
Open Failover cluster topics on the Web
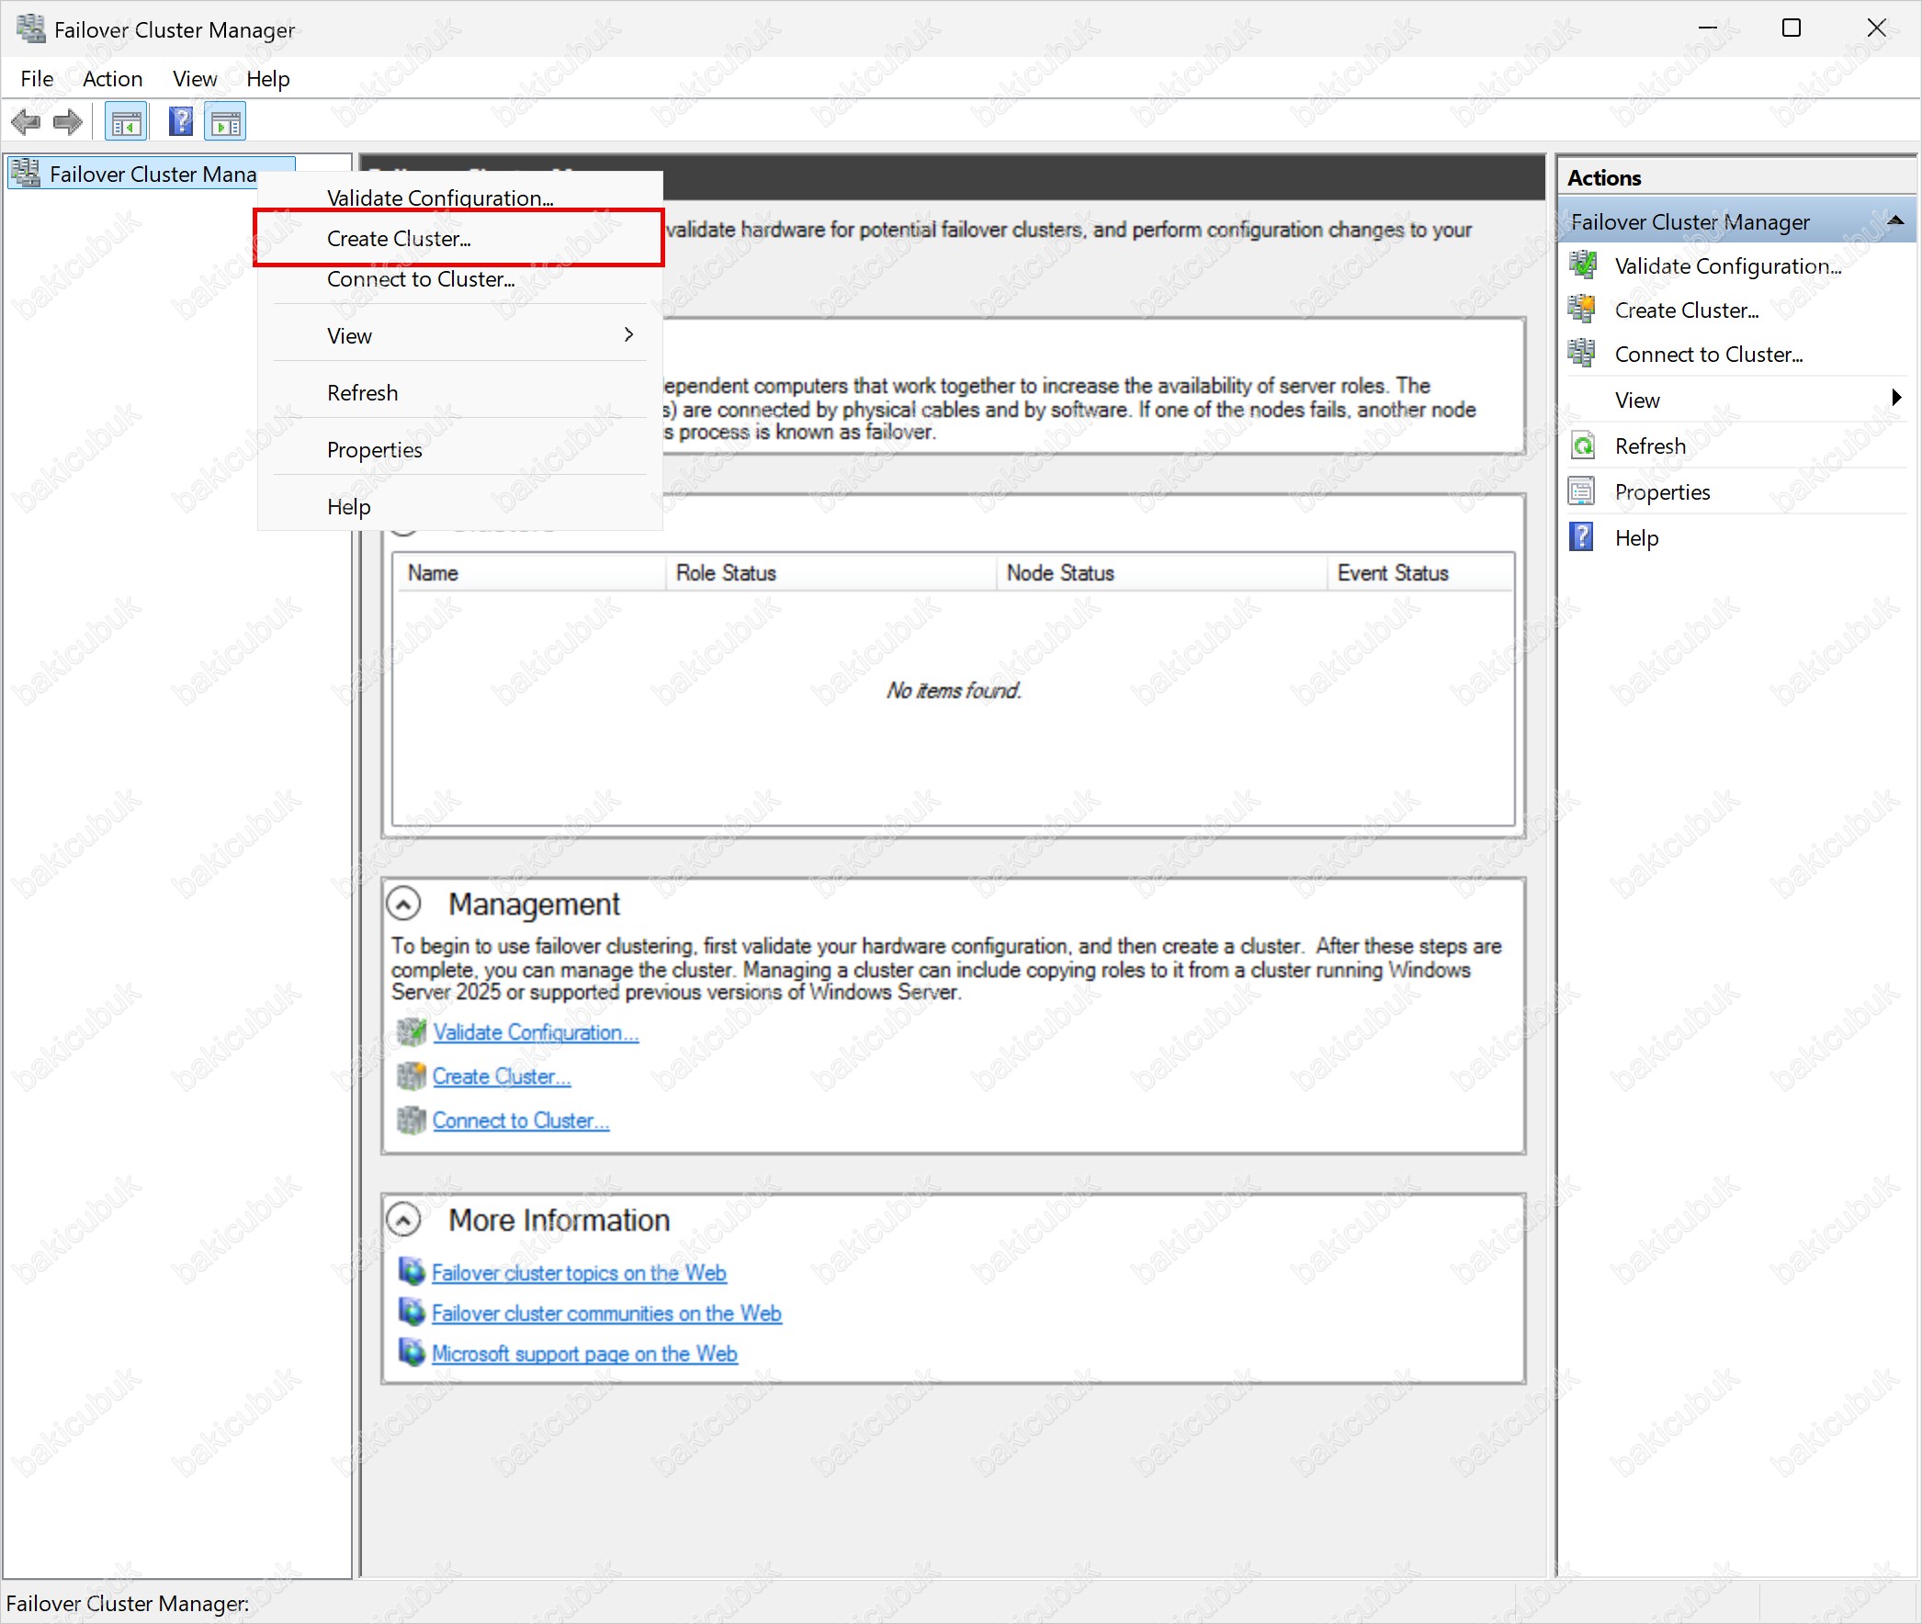click(579, 1273)
